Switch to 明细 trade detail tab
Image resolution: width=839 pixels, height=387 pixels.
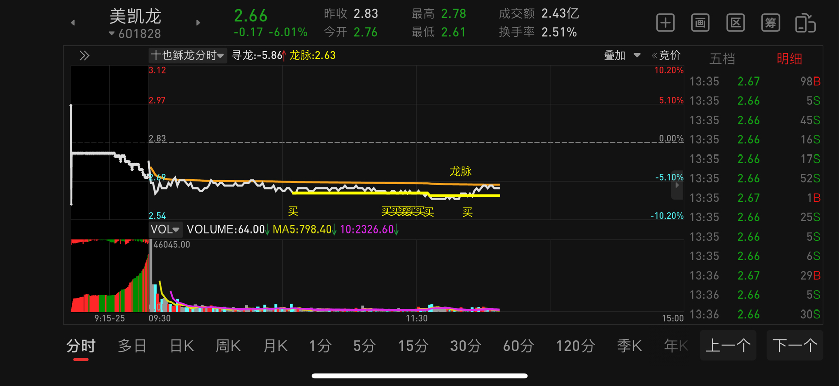pyautogui.click(x=789, y=59)
